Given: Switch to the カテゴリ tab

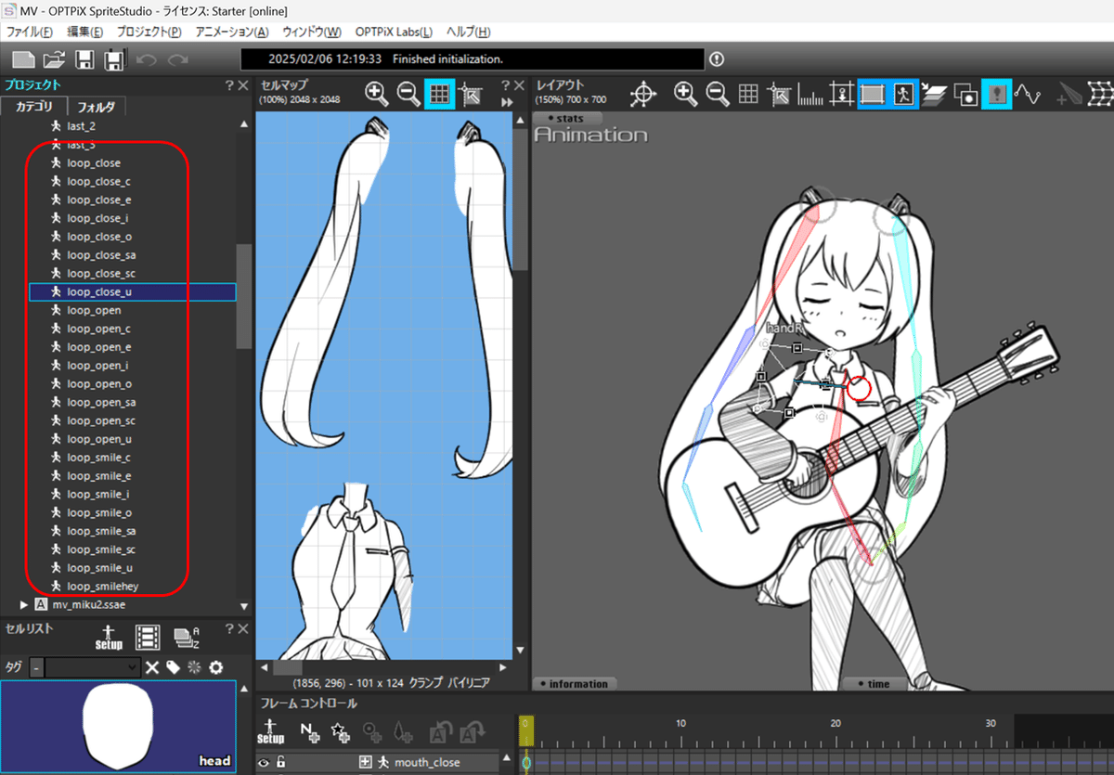Looking at the screenshot, I should coord(33,107).
